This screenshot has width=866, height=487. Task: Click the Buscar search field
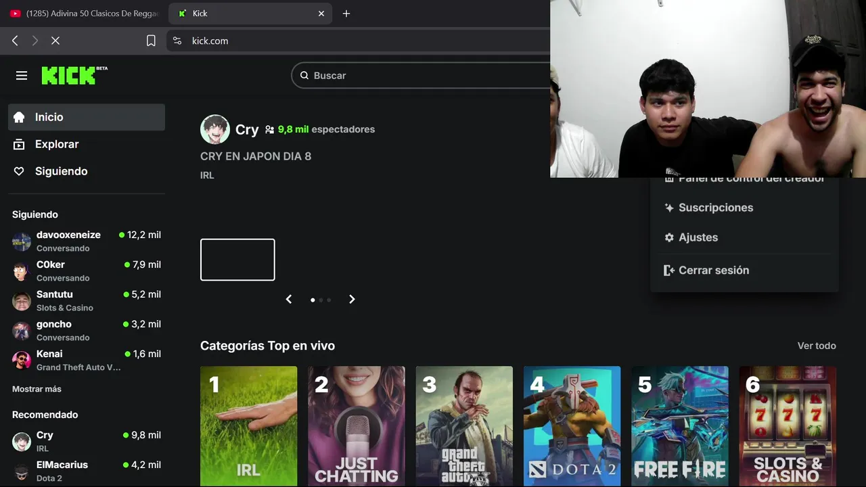point(421,75)
